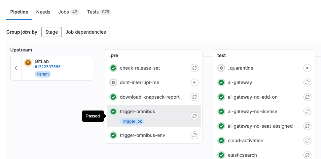Retry the cloud-activation job
Viewport: 321px width, 159px height.
(x=307, y=141)
